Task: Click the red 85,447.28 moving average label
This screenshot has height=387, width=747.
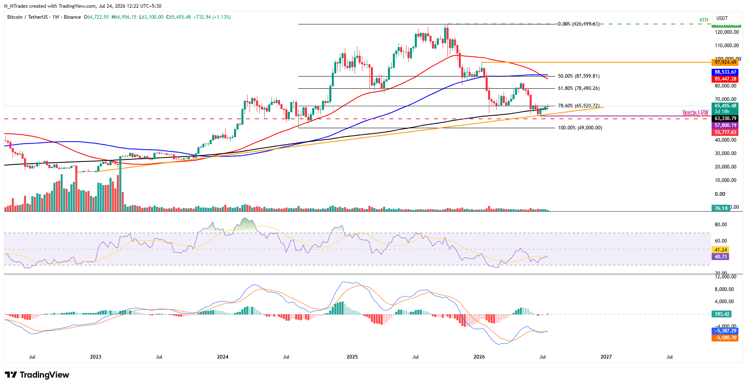Action: point(725,79)
